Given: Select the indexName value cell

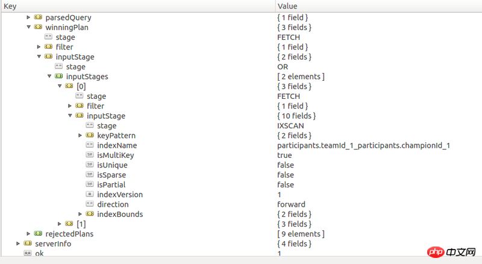Looking at the screenshot, I should tap(364, 145).
